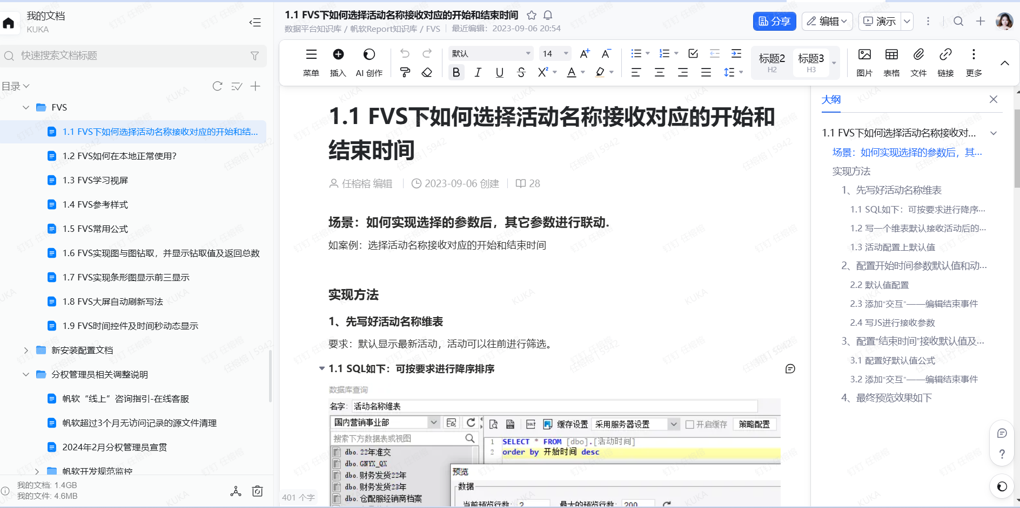Insert an image with 图片 icon

pos(864,62)
